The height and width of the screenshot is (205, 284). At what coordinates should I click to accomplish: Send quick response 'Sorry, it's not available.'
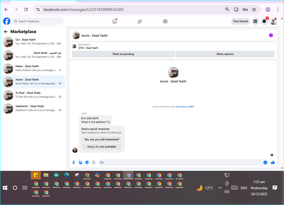click(102, 147)
